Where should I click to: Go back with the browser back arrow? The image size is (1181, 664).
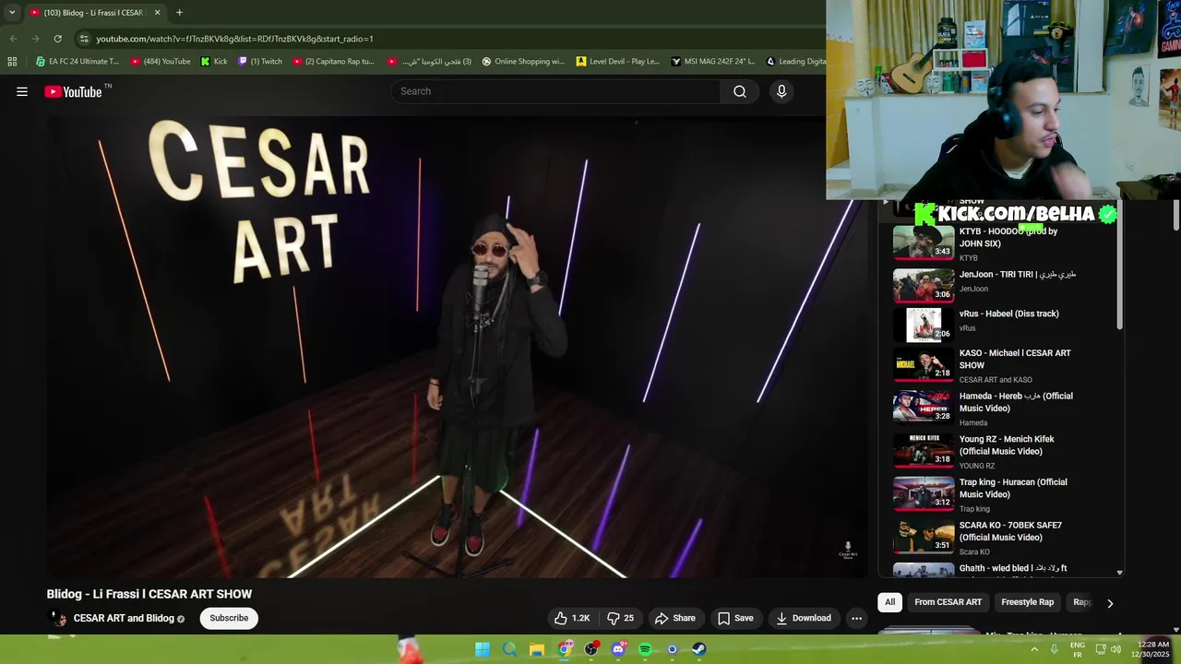point(13,39)
